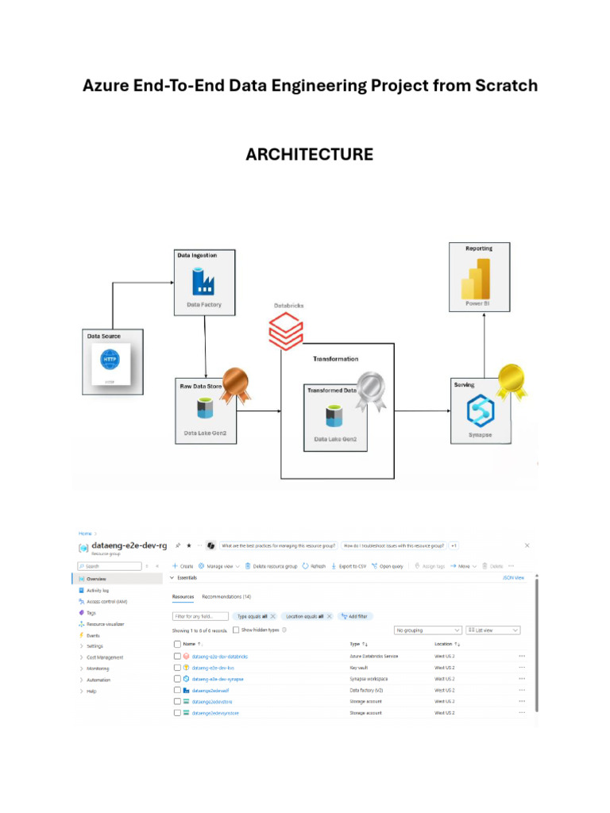Image resolution: width=610 pixels, height=813 pixels.
Task: Click the Data factory icon for dataenge2edevadf
Action: coord(186,690)
